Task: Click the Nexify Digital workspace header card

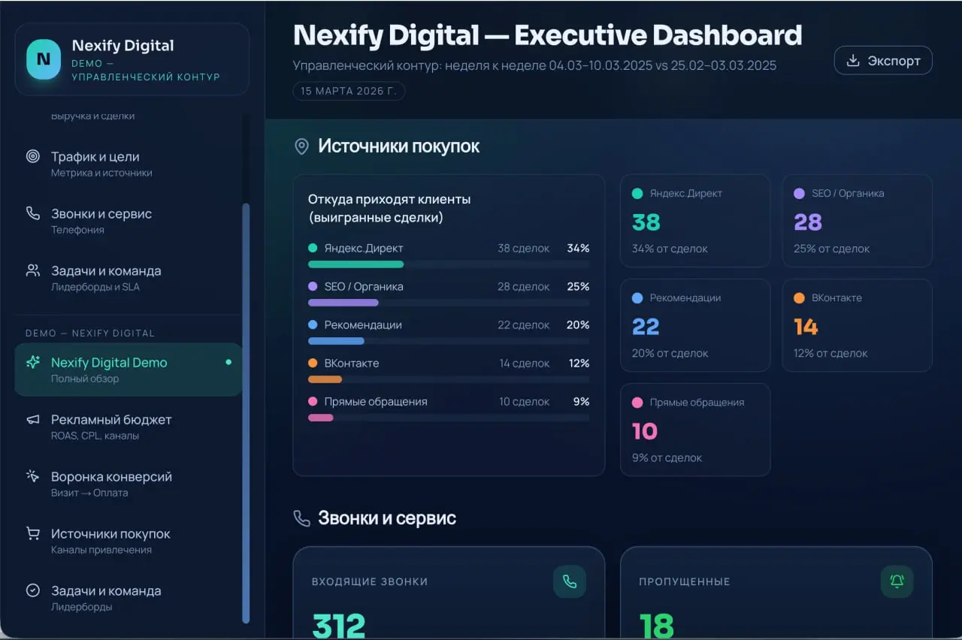Action: click(x=132, y=59)
